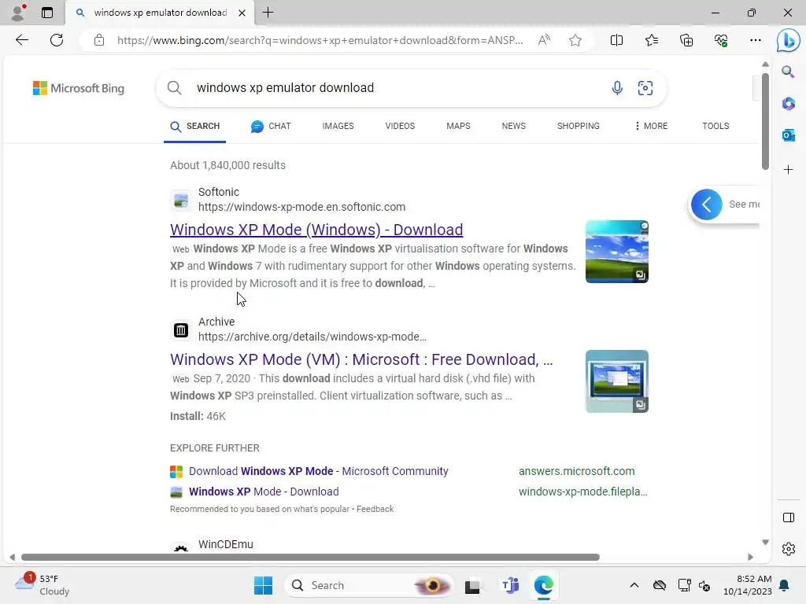Expand the More search categories menu
The width and height of the screenshot is (806, 604).
(x=651, y=127)
